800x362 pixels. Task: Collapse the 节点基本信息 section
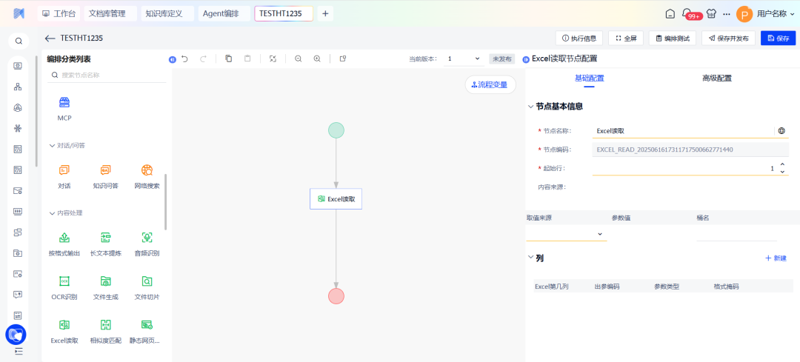pos(530,107)
